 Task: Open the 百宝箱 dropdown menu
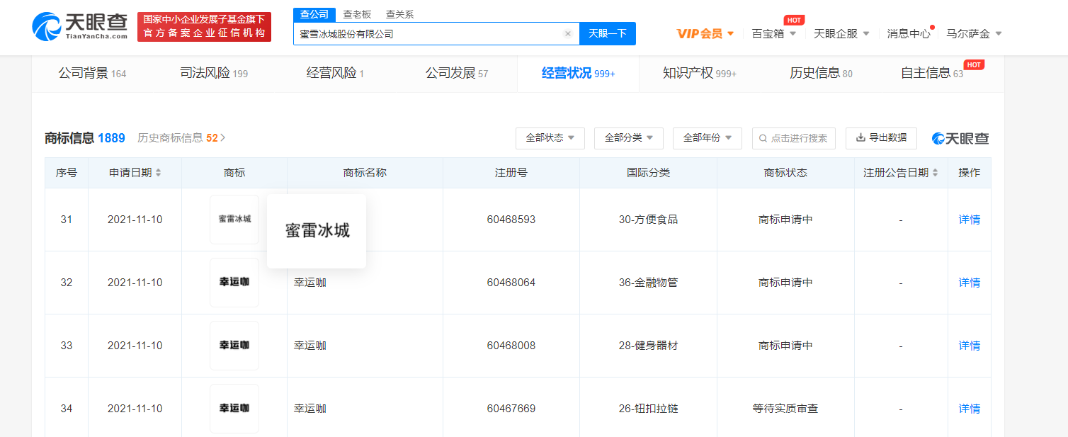[x=774, y=33]
